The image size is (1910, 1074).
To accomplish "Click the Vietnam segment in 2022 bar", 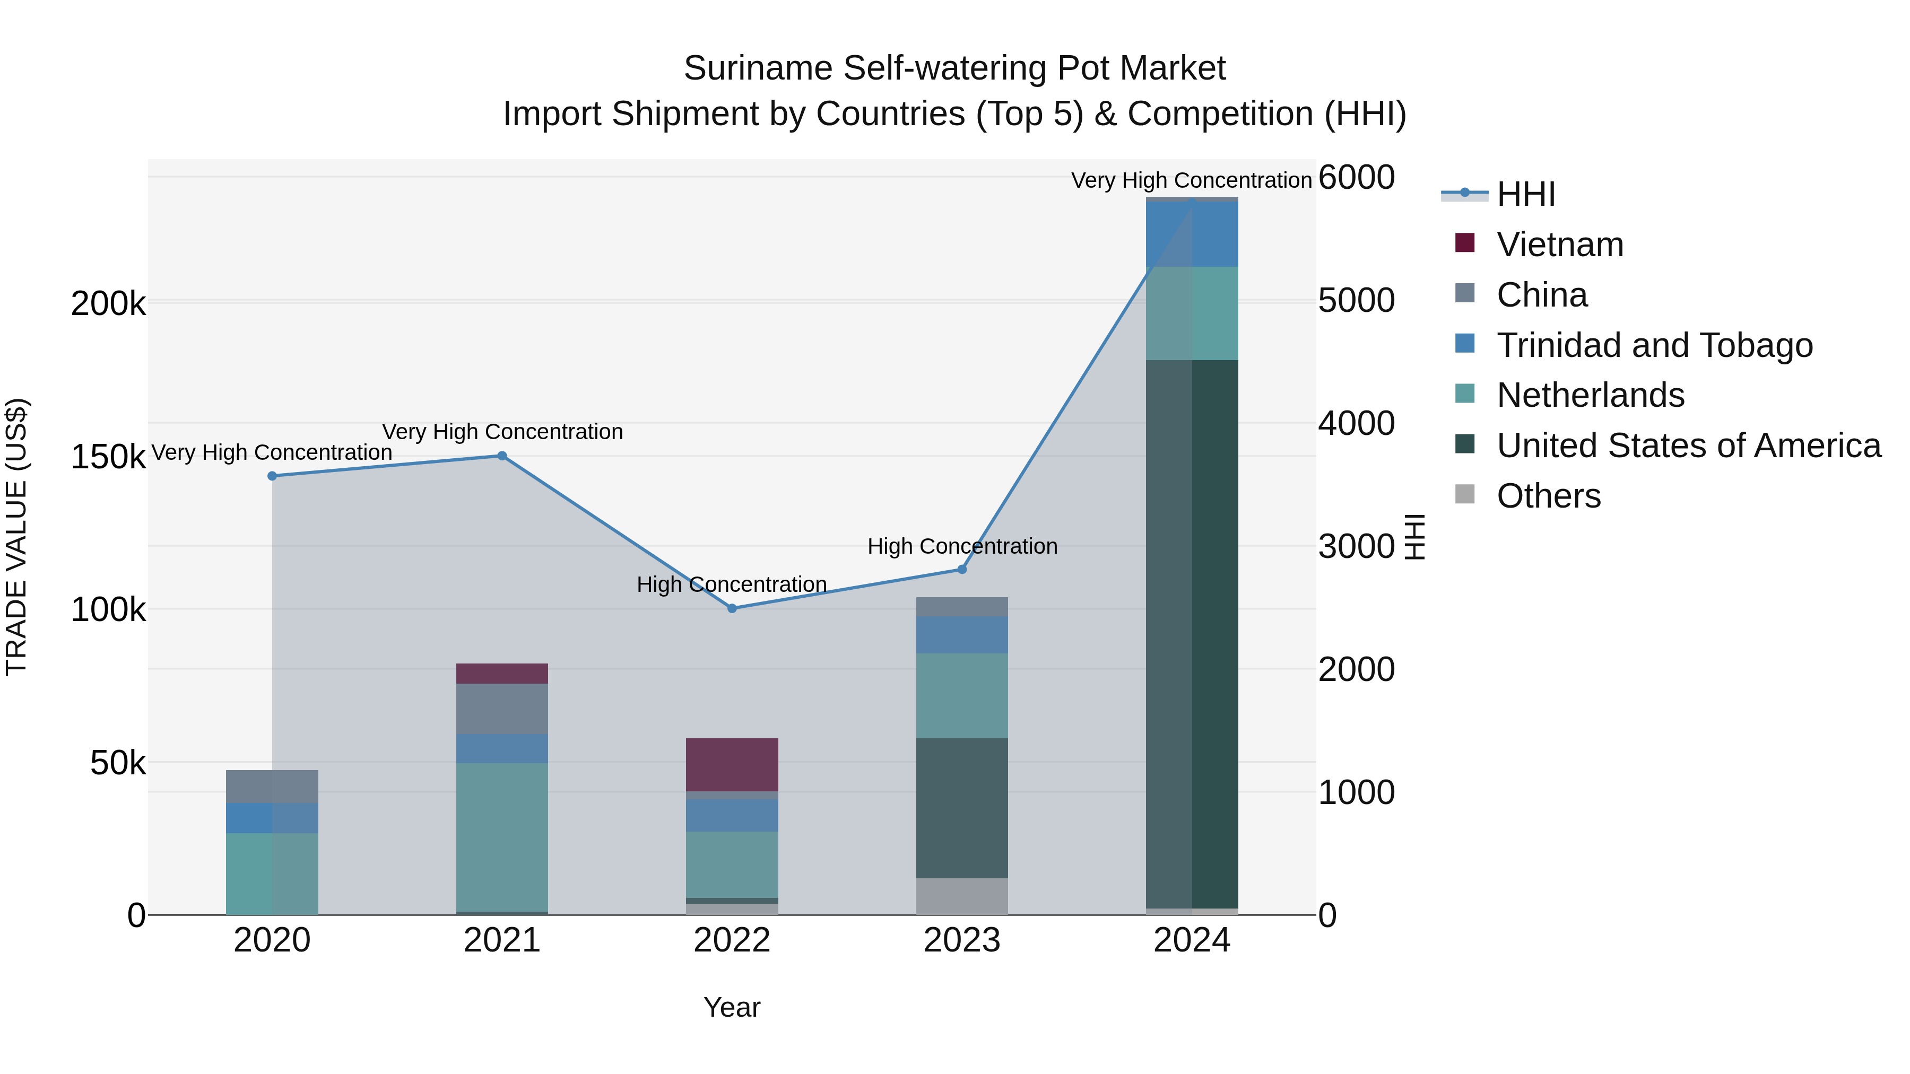I will [732, 765].
